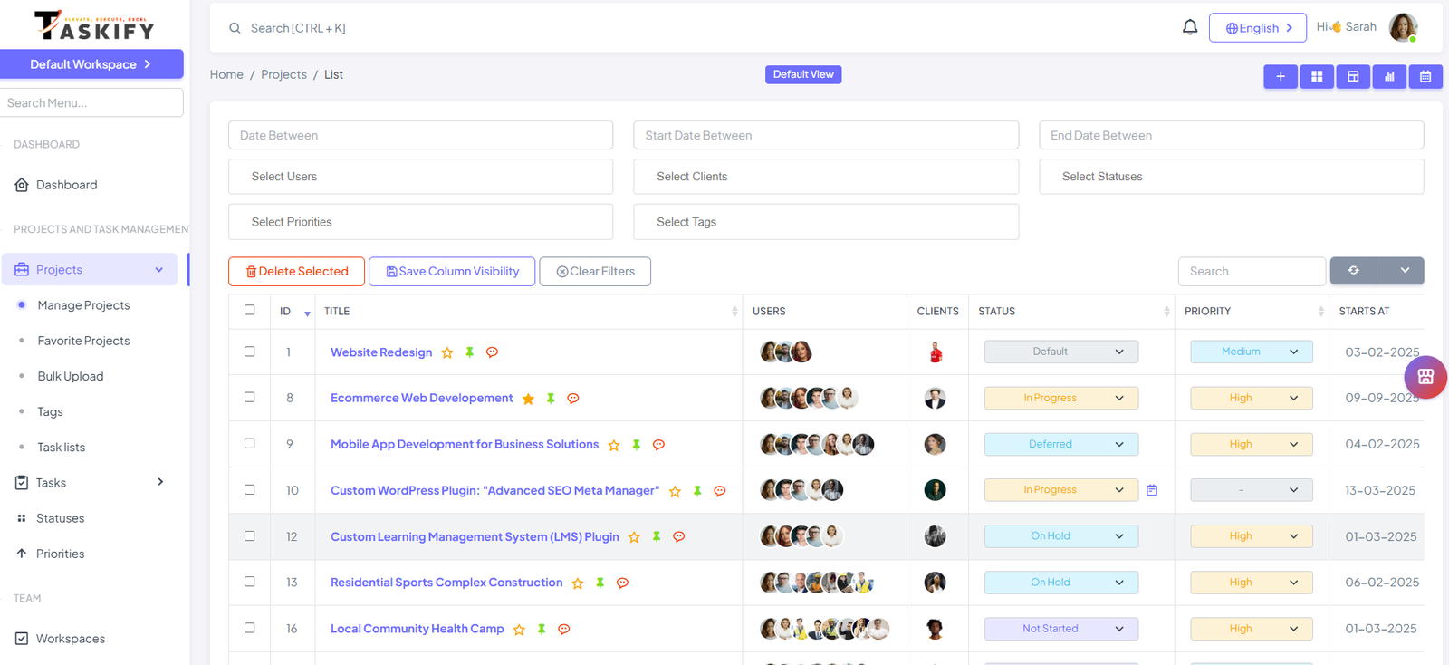The width and height of the screenshot is (1449, 665).
Task: Open Deferred status dropdown
Action: point(1061,444)
